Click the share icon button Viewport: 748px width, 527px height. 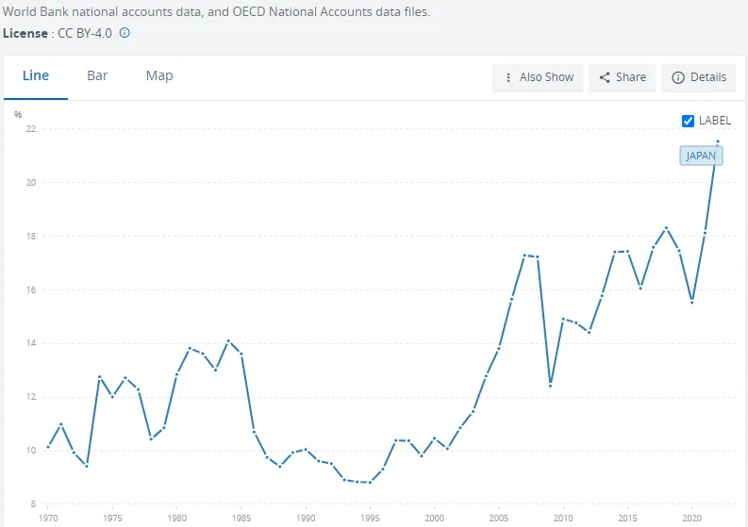[622, 77]
